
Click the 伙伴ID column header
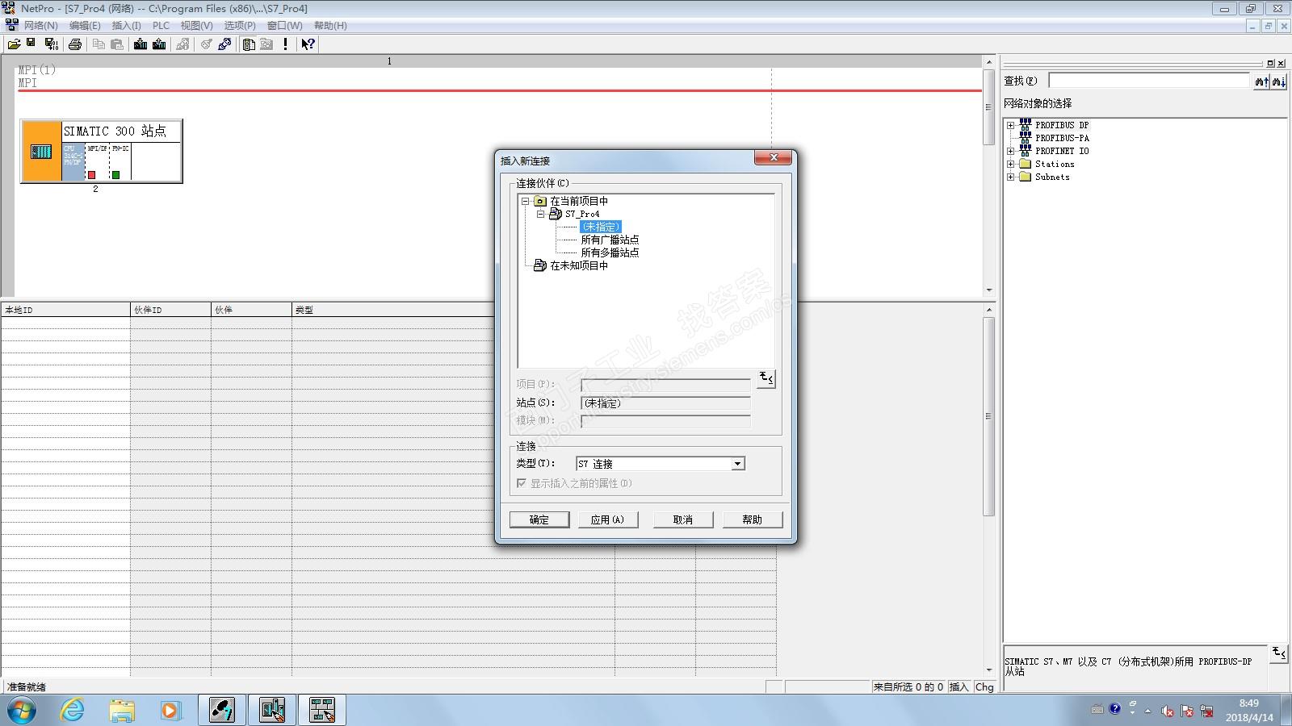tap(170, 310)
